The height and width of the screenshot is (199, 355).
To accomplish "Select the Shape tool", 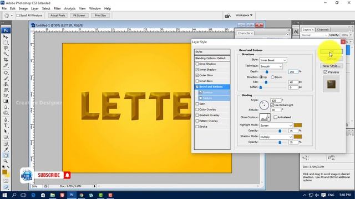I will (x=6, y=137).
